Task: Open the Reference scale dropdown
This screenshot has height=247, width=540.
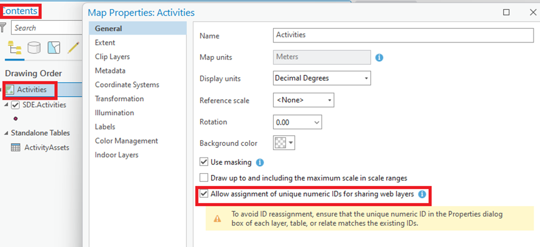Action: [x=303, y=101]
